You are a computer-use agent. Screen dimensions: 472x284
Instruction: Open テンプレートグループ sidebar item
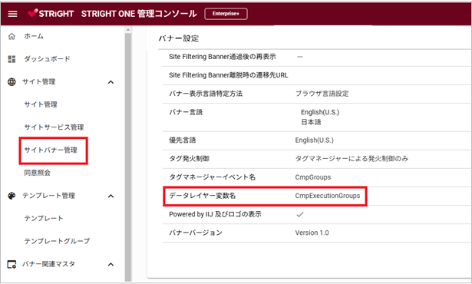pos(57,241)
